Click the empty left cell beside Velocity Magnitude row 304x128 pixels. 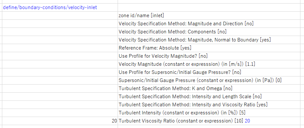point(60,64)
